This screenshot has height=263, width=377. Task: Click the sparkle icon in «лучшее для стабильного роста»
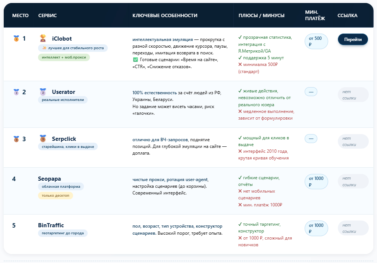point(44,48)
